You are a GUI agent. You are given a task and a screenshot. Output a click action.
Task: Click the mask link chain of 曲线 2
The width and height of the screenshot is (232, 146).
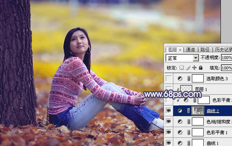pos(189,111)
